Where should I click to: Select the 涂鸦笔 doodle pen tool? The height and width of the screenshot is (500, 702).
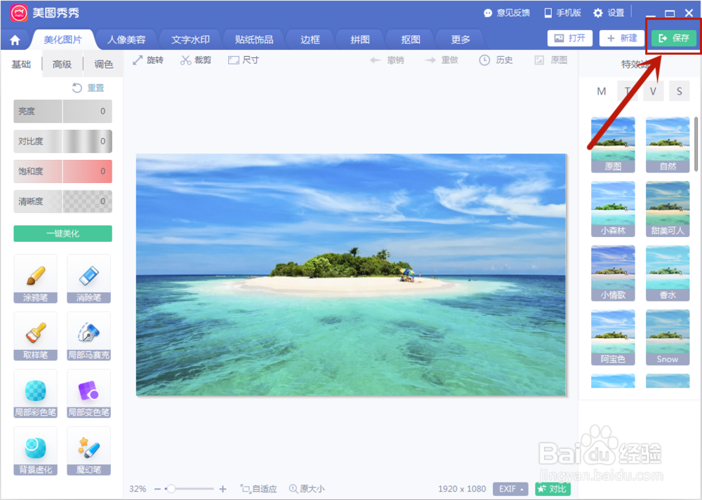click(35, 278)
